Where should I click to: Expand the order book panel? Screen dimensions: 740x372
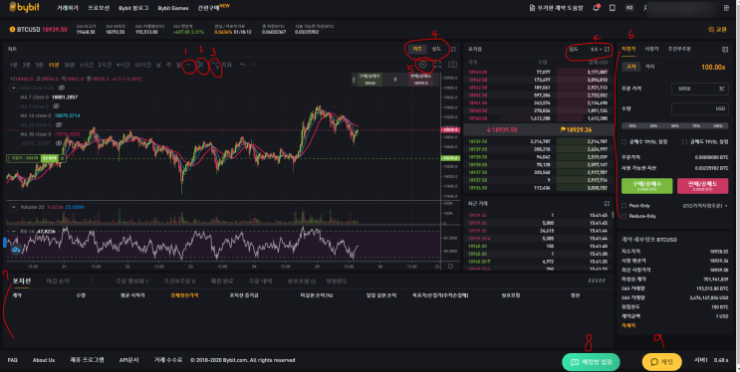[x=607, y=49]
